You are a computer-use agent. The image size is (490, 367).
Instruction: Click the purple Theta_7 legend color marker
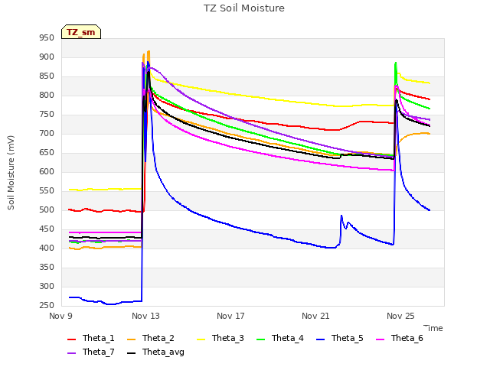coord(71,353)
